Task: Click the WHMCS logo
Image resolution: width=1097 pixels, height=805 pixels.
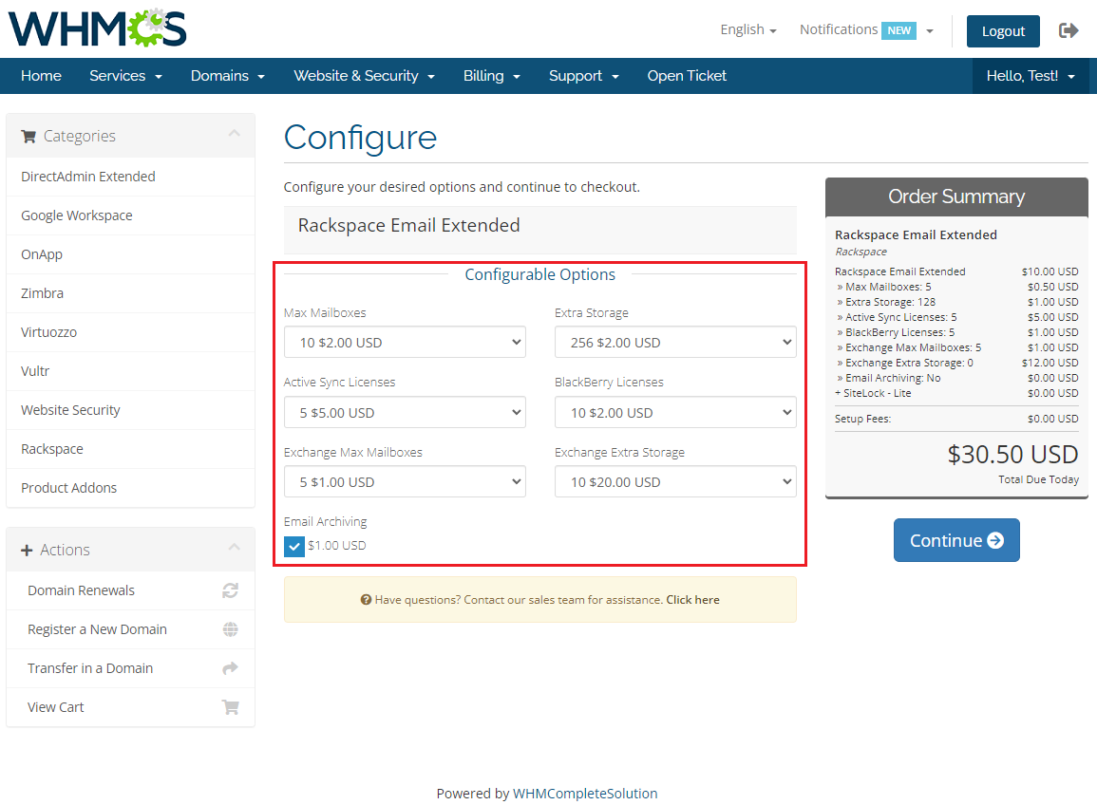Action: 97,28
